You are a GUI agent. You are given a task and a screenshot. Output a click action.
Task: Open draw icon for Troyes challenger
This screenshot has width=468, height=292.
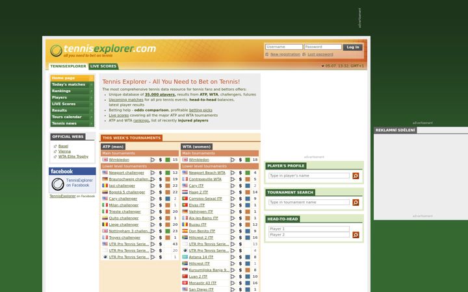(x=153, y=237)
